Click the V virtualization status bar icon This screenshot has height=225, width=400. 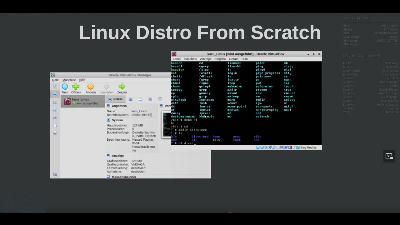tap(290, 147)
